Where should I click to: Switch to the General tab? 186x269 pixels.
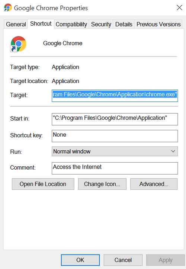coord(16,24)
